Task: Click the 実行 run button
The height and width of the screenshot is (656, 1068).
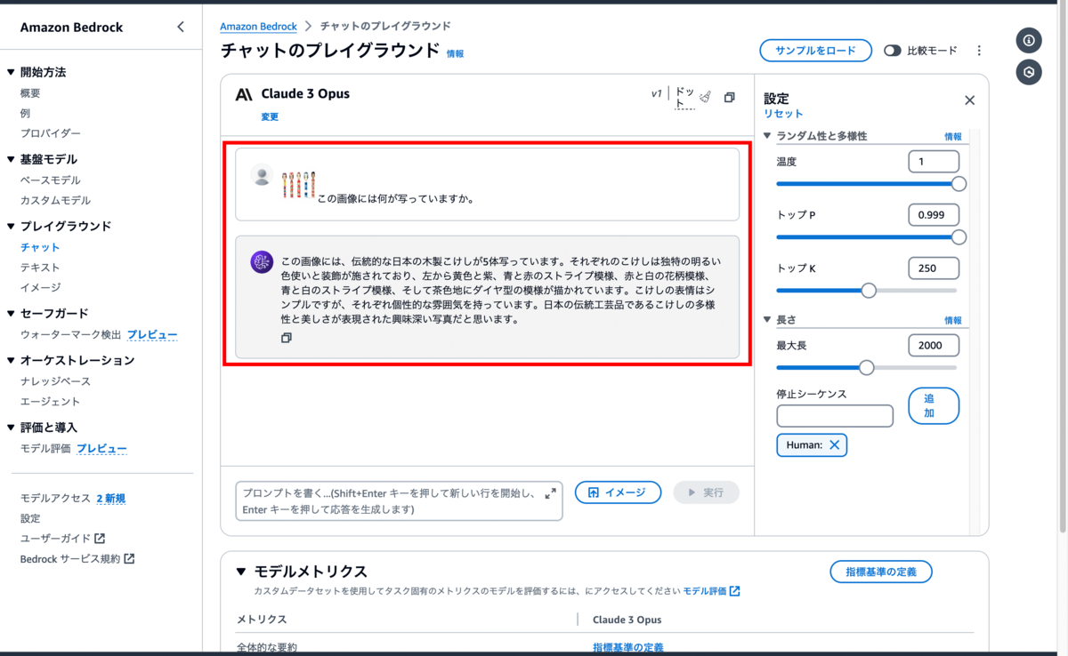Action: (x=707, y=492)
